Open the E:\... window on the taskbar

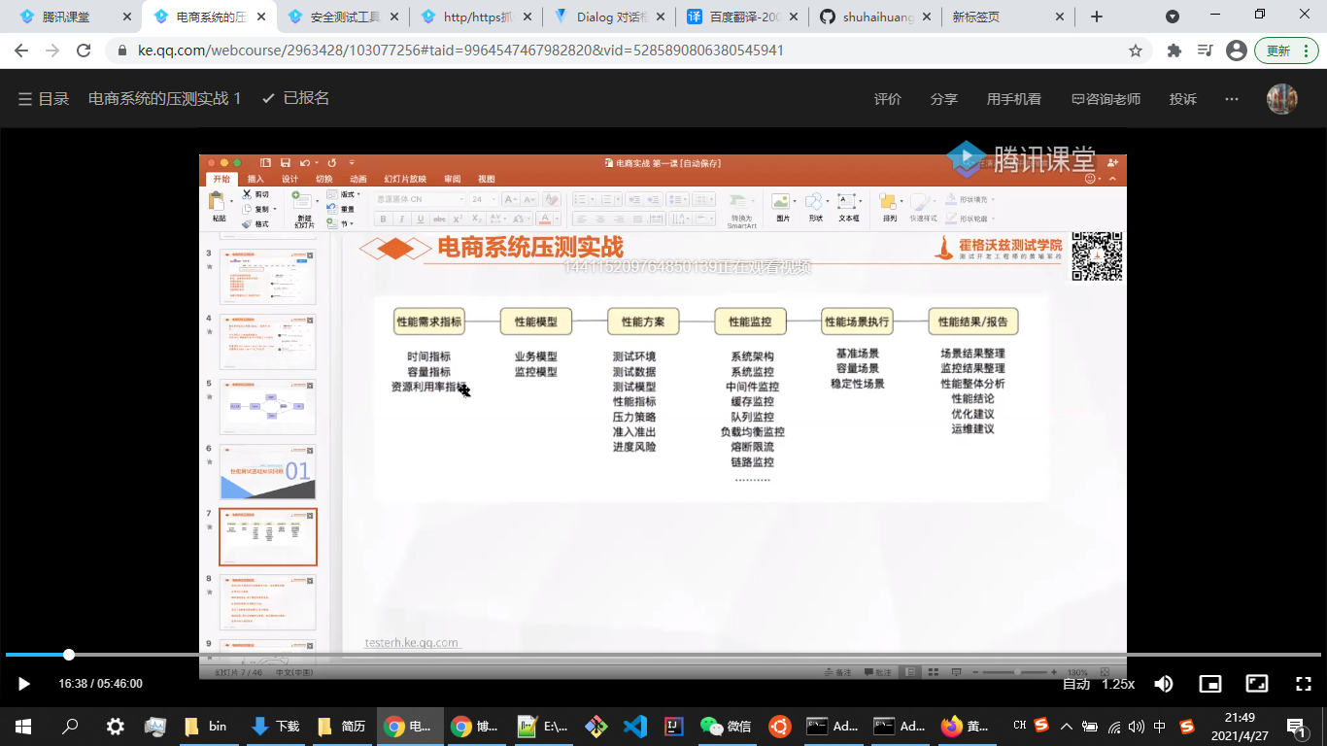542,726
